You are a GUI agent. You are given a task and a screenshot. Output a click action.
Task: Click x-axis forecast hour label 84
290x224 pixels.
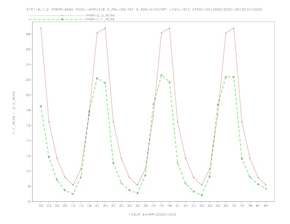266,206
